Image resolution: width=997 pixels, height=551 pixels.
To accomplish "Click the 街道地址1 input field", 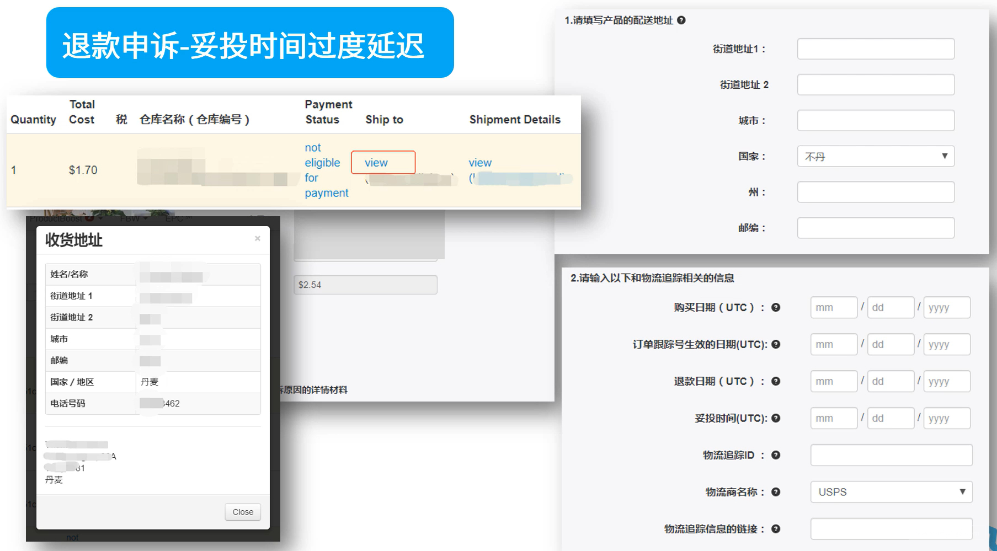I will coord(876,49).
